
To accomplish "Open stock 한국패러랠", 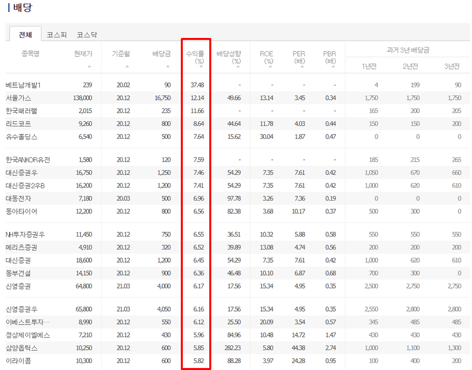I will pos(21,111).
